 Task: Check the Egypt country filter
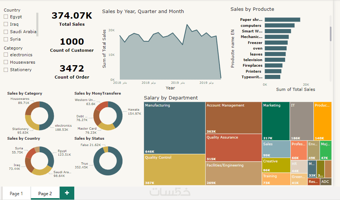tap(6, 17)
